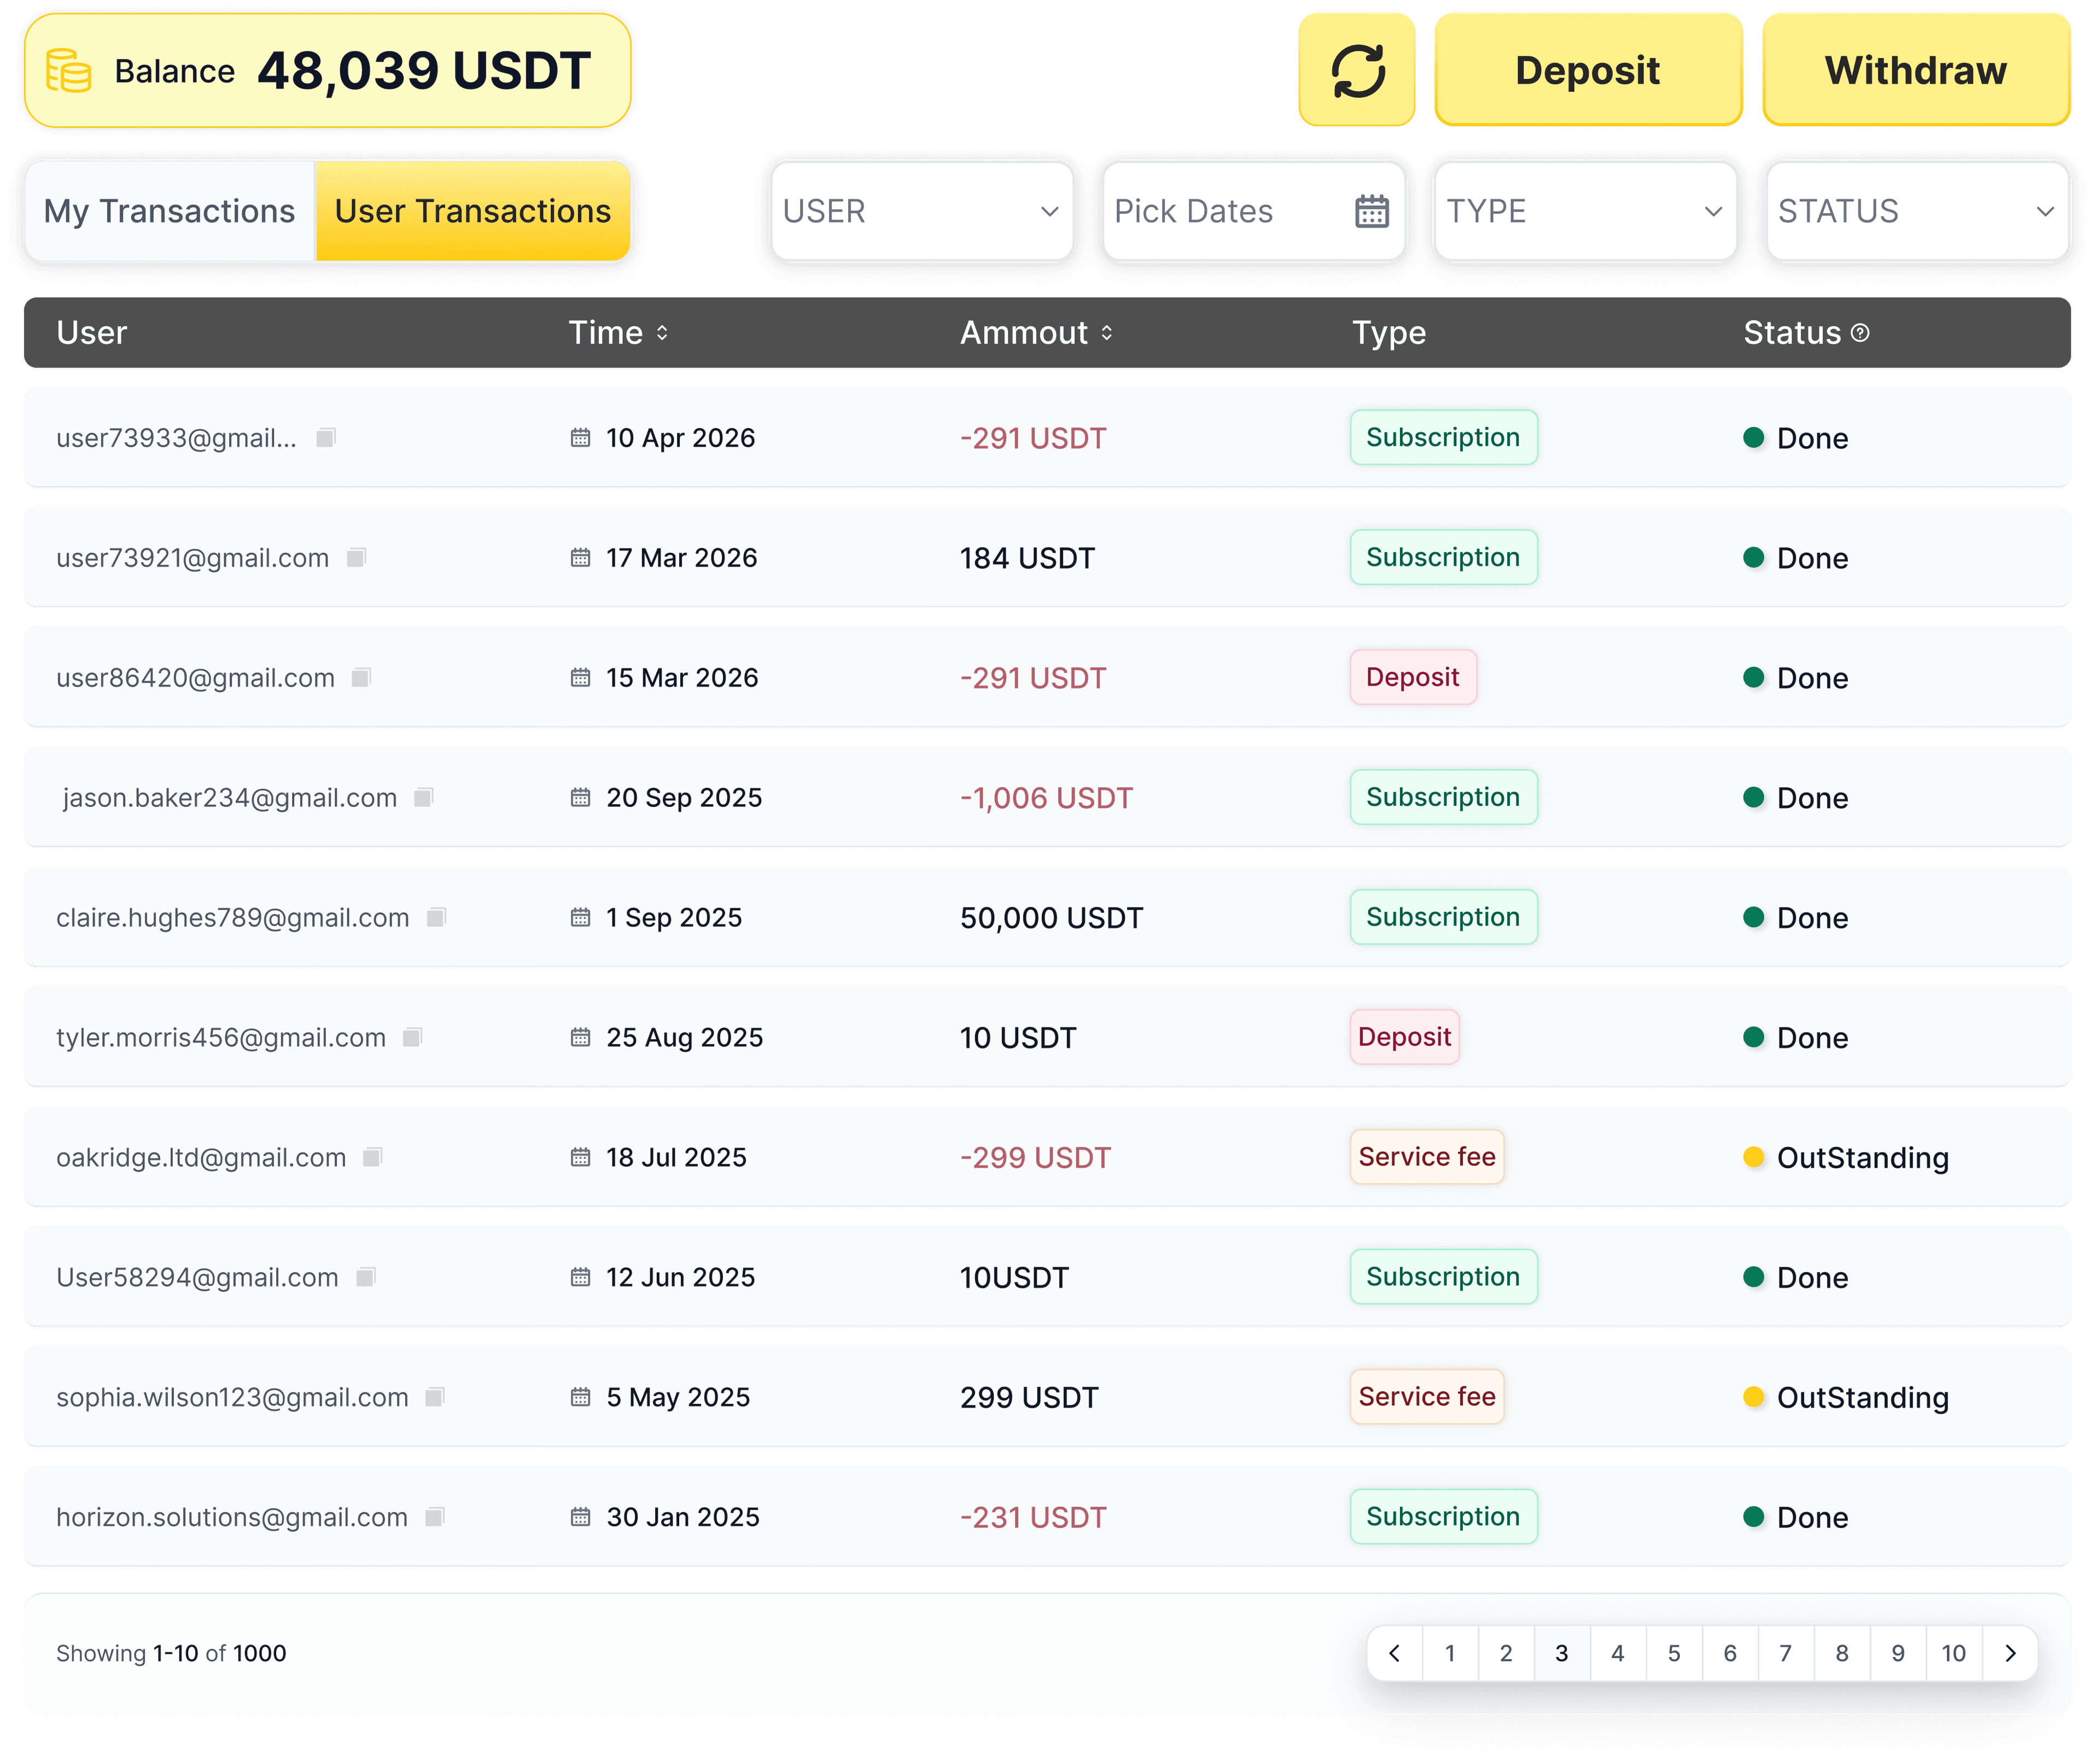The width and height of the screenshot is (2100, 1762).
Task: Click the coins icon beside Balance
Action: coord(69,71)
